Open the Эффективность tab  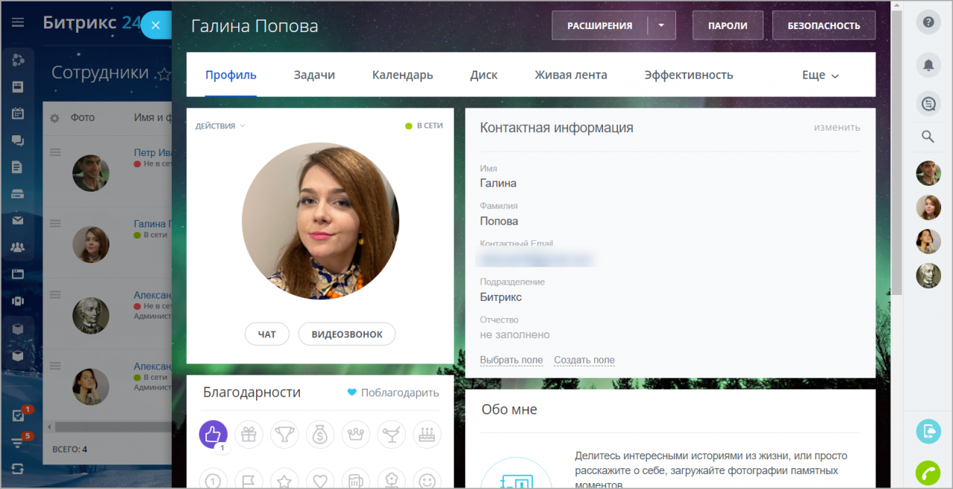tap(689, 74)
